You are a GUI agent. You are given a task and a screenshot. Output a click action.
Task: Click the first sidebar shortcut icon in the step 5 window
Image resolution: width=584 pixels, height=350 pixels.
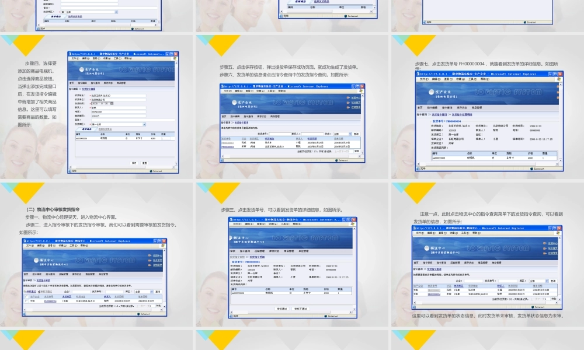[x=348, y=98]
